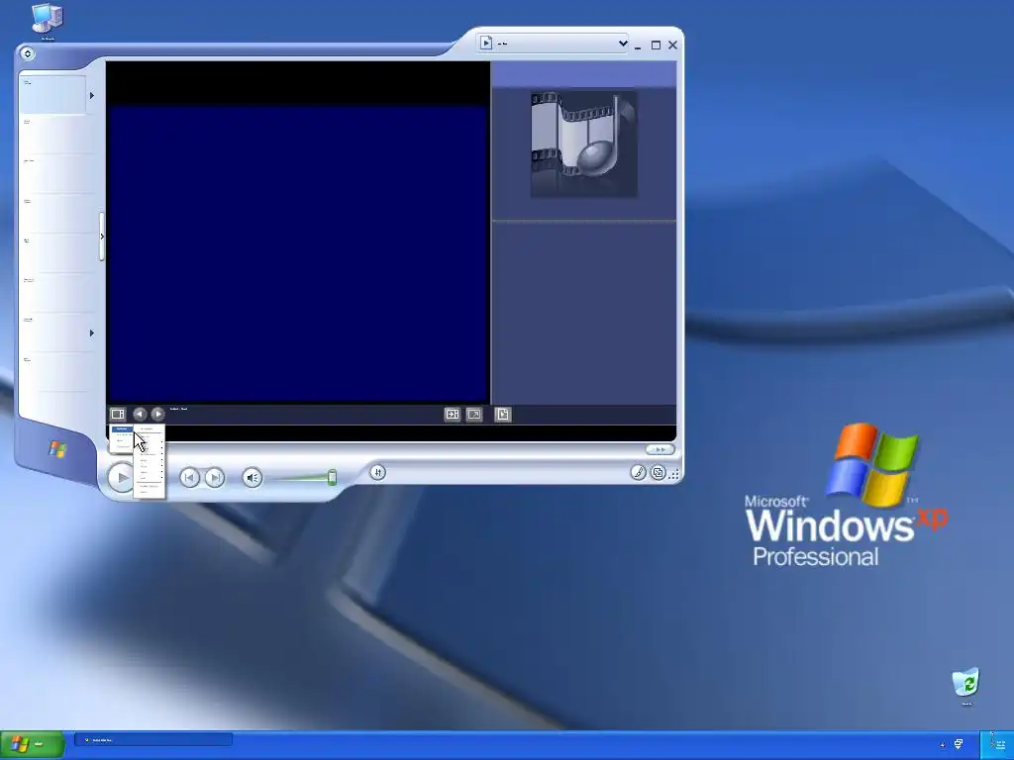Select the previous visualization arrow
Image resolution: width=1014 pixels, height=760 pixels.
(x=140, y=414)
